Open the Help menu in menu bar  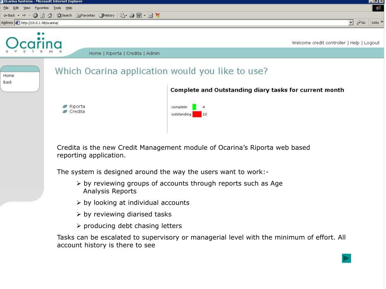point(69,8)
